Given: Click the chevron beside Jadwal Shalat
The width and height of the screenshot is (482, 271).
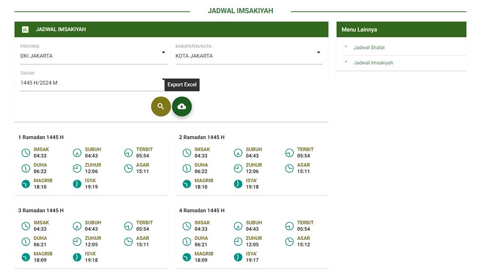Looking at the screenshot, I should coord(346,47).
